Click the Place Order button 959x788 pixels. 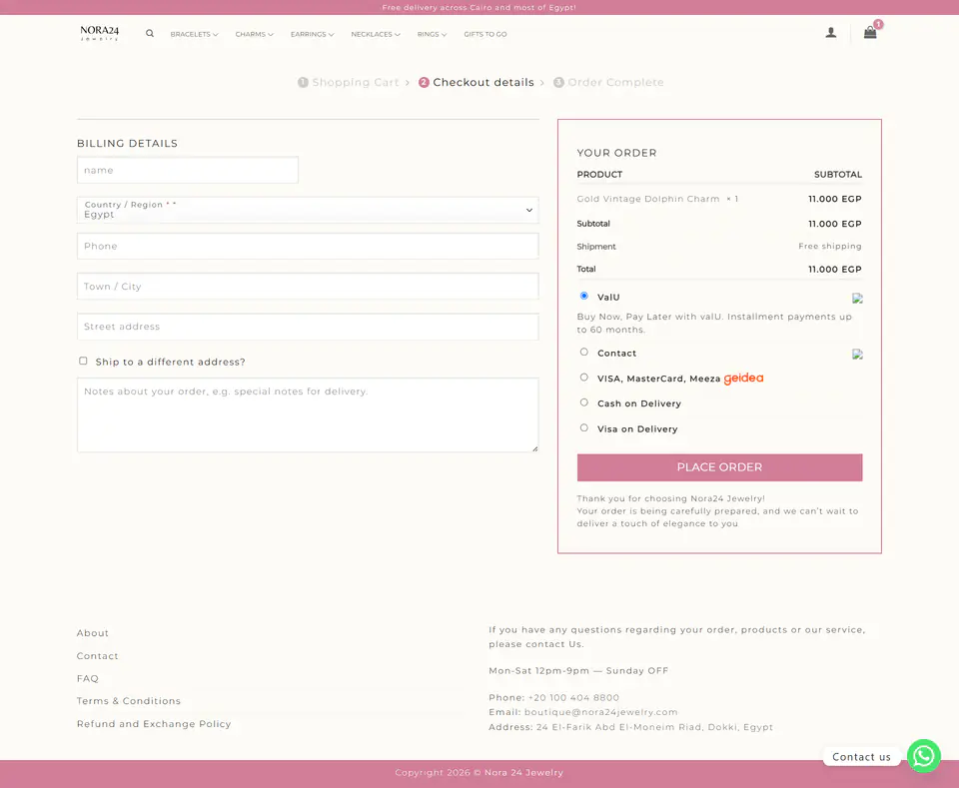[x=719, y=467]
